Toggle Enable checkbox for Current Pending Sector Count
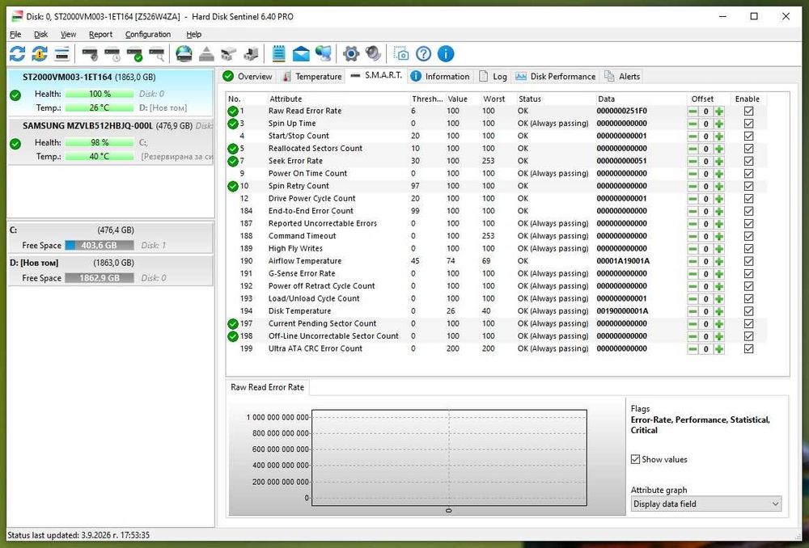 click(748, 324)
